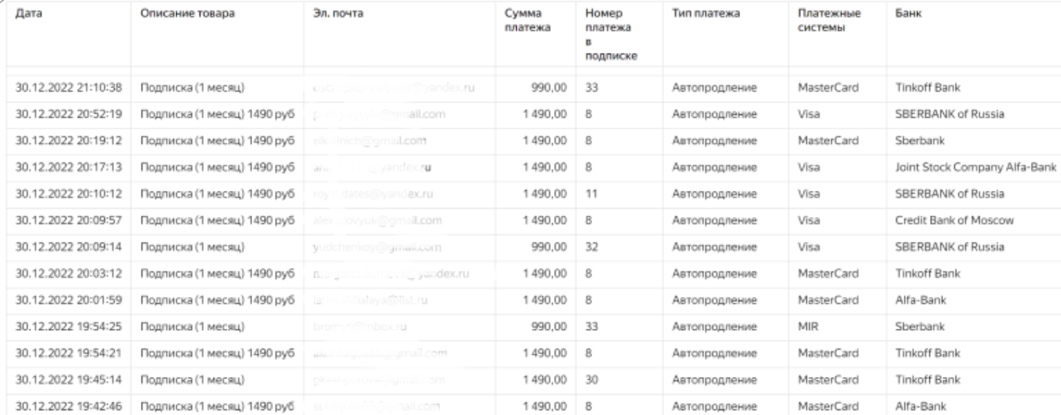Click the Описание товара column header
Viewport: 1061px width, 415px height.
pyautogui.click(x=187, y=13)
